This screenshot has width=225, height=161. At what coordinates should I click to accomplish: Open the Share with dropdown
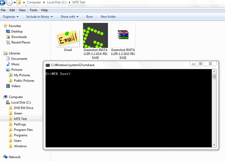(69, 17)
